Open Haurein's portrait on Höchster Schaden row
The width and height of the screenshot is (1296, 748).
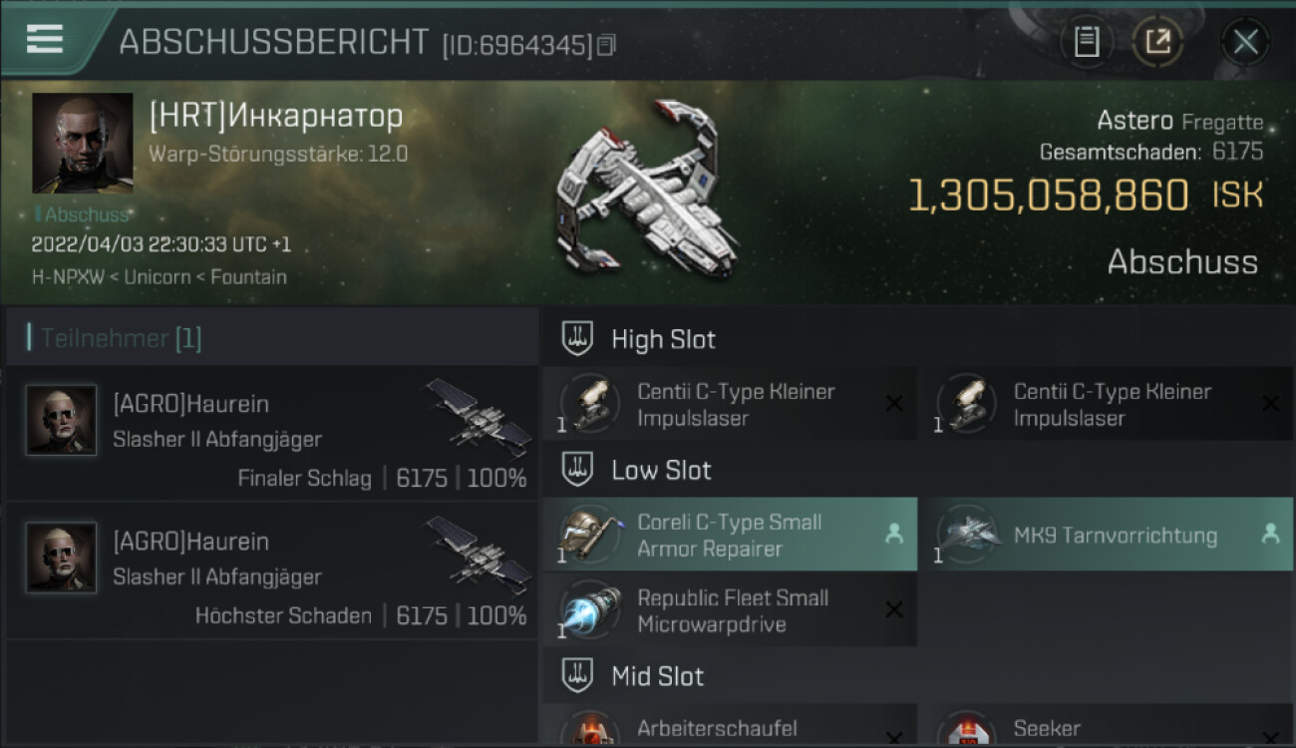(62, 558)
